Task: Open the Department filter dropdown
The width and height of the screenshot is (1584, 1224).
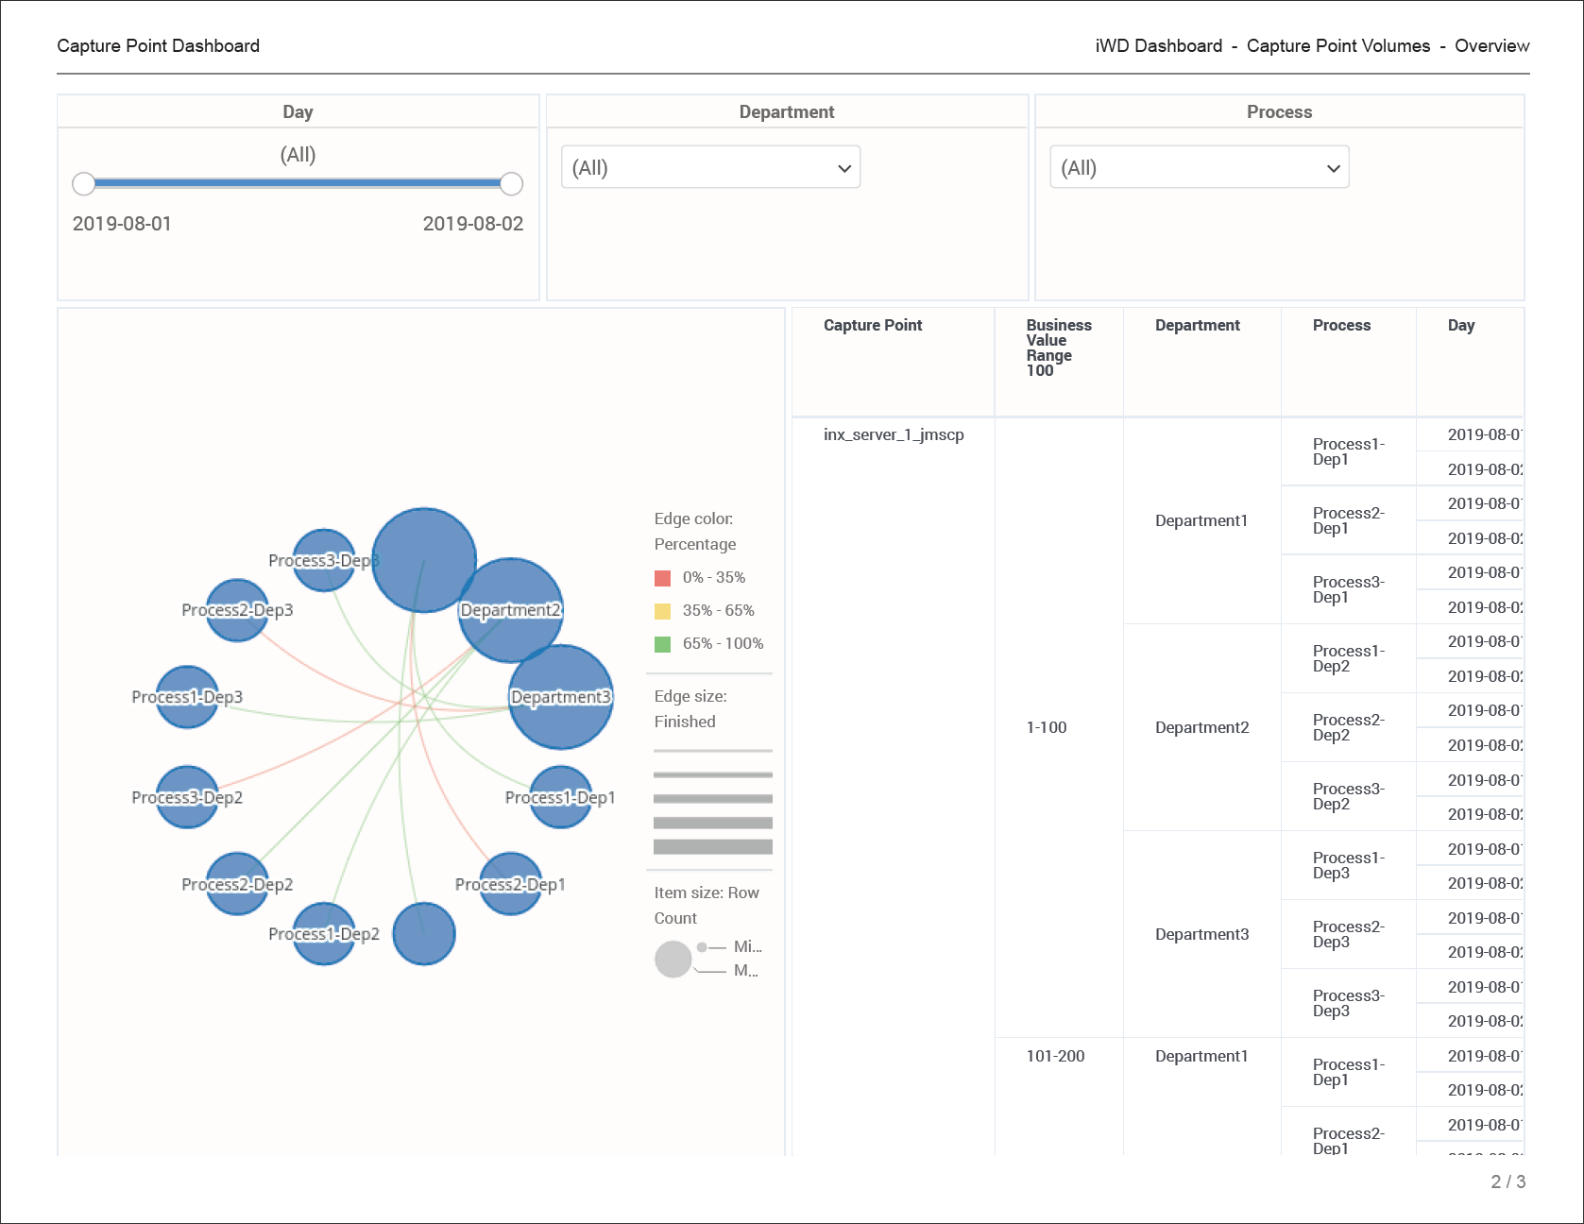Action: tap(710, 167)
